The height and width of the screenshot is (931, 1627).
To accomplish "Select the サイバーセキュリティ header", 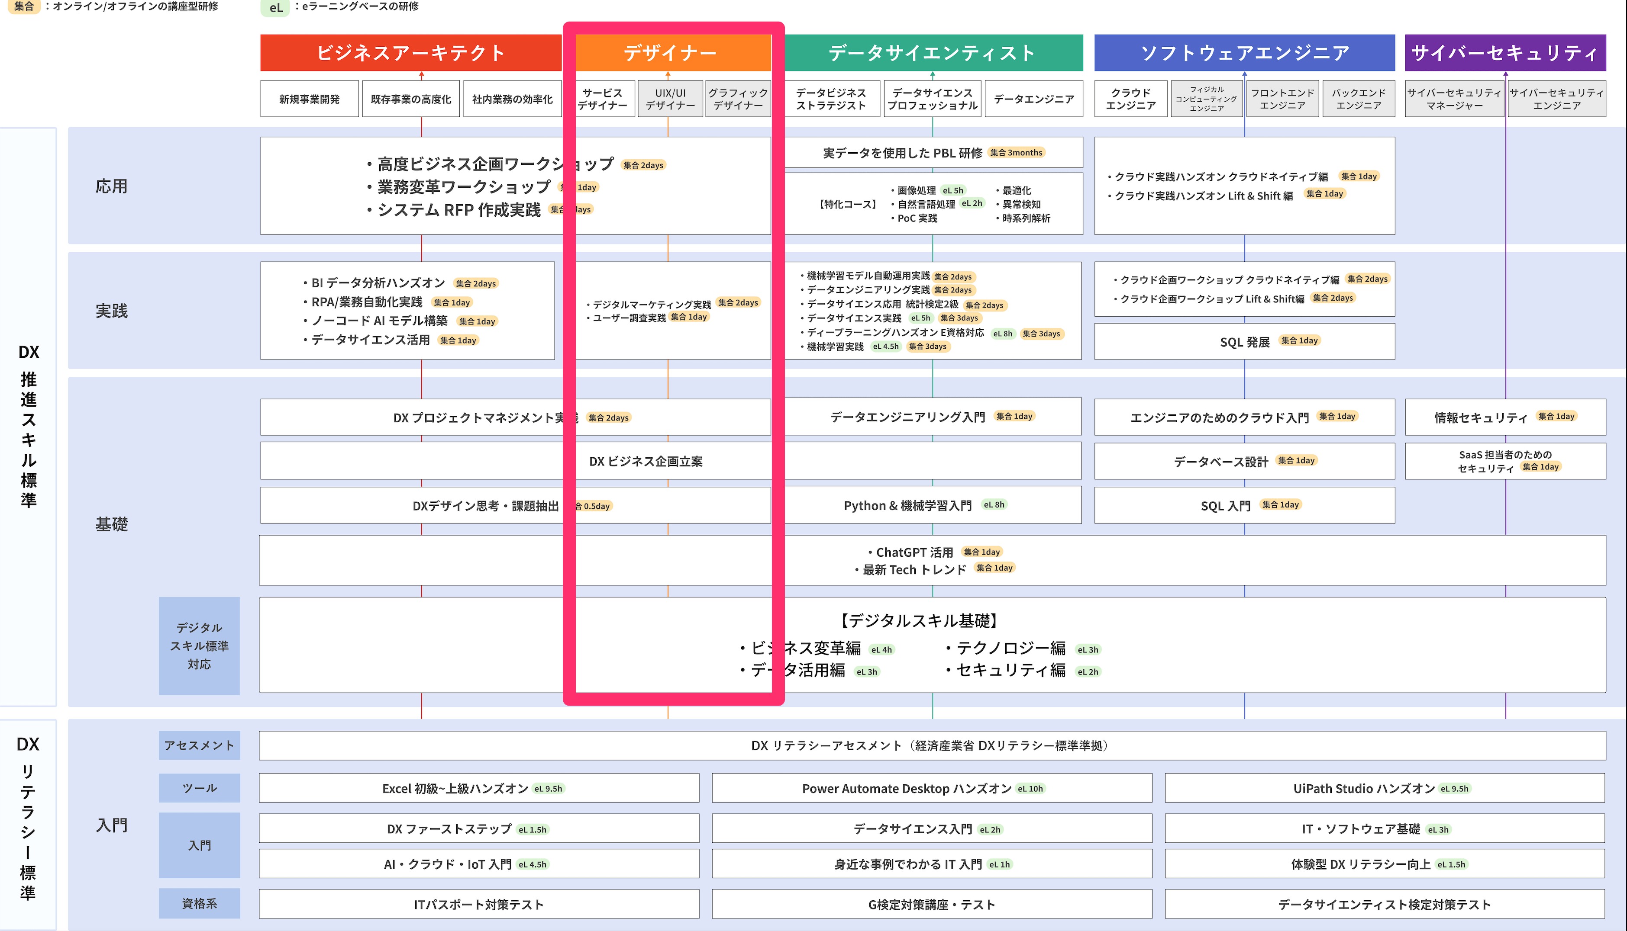I will click(x=1505, y=52).
